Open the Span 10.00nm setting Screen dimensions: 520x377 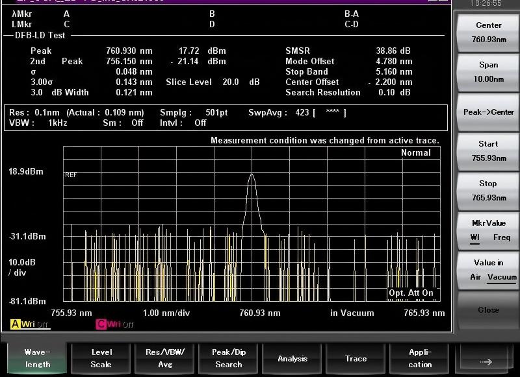click(x=488, y=71)
